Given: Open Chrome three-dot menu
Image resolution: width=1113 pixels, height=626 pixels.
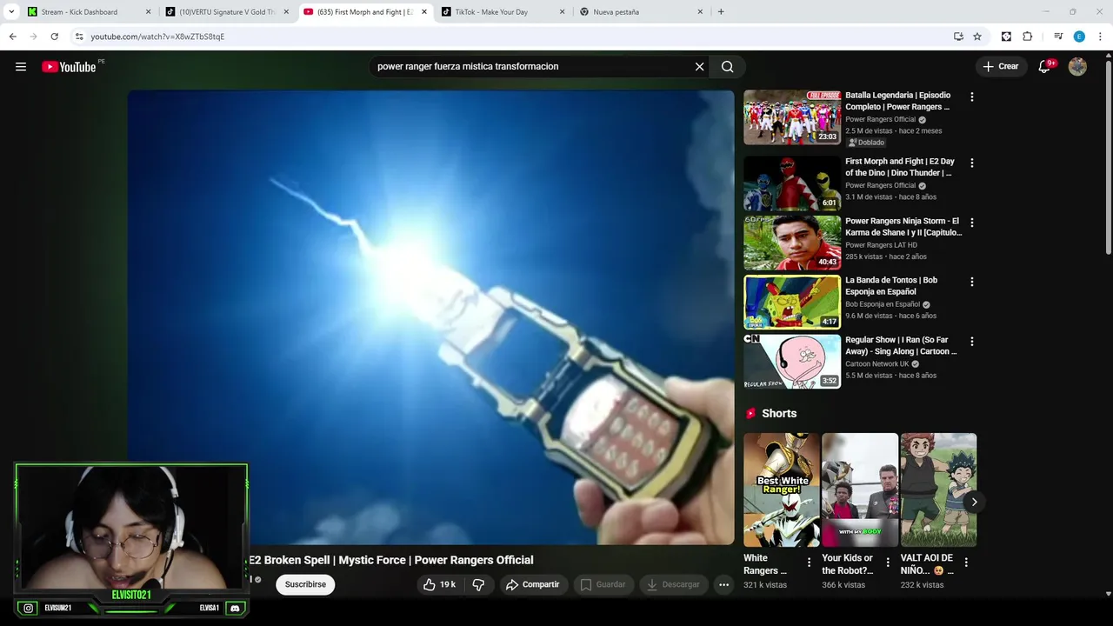Looking at the screenshot, I should click(x=1100, y=37).
